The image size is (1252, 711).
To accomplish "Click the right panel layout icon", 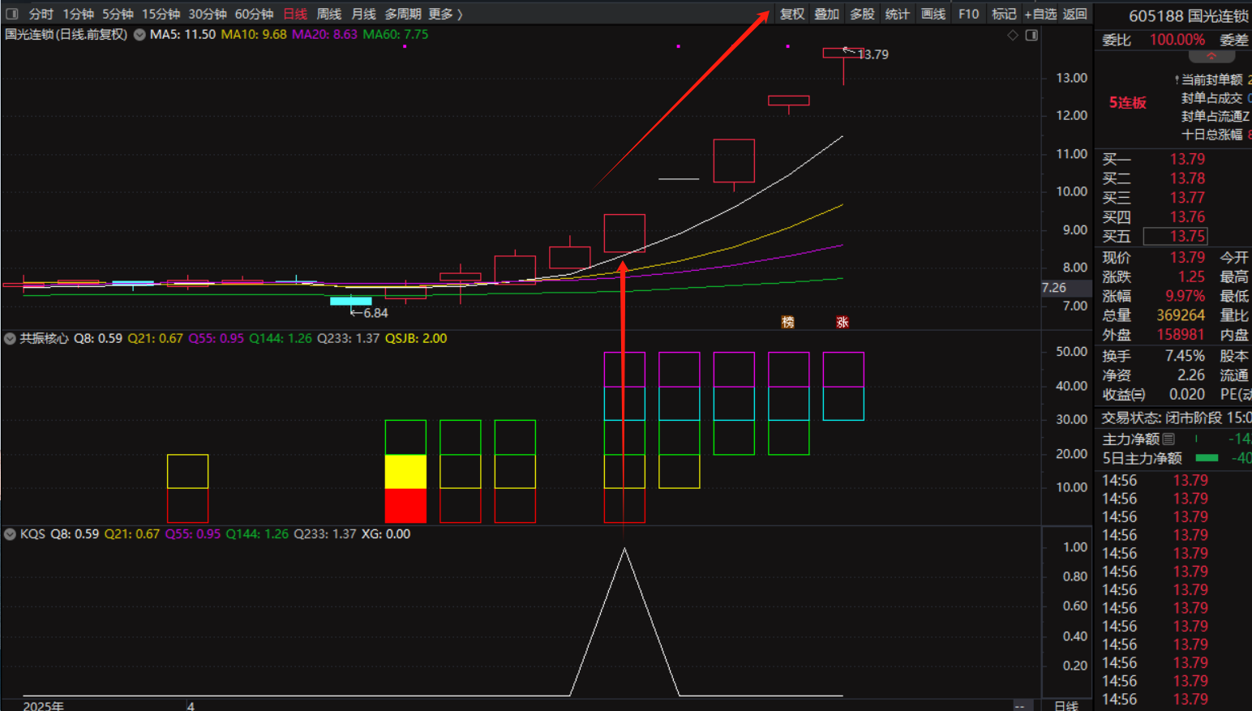I will pyautogui.click(x=1031, y=36).
